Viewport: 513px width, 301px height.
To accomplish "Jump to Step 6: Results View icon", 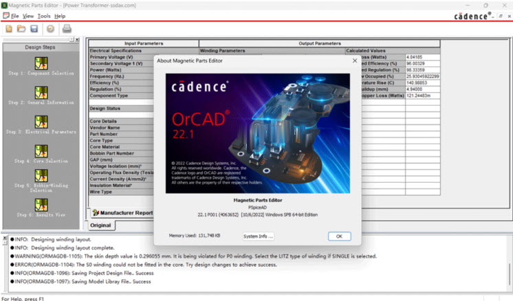I will pyautogui.click(x=41, y=205).
